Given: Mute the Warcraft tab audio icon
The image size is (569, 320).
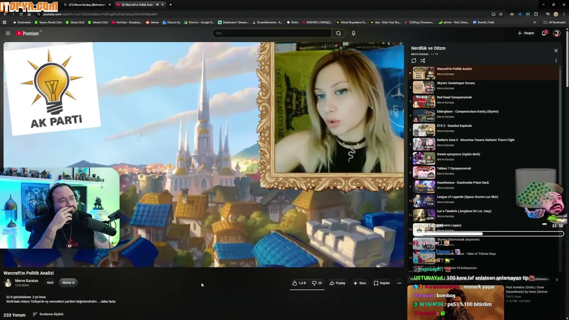Looking at the screenshot, I should click(x=157, y=4).
